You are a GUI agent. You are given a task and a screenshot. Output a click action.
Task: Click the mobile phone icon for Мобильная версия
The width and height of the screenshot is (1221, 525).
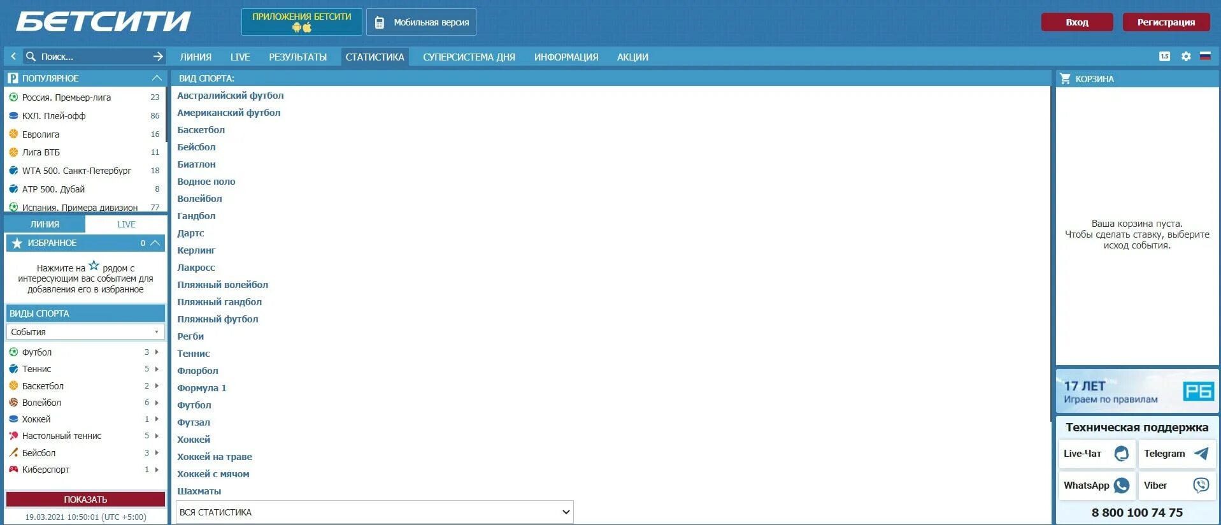(380, 22)
